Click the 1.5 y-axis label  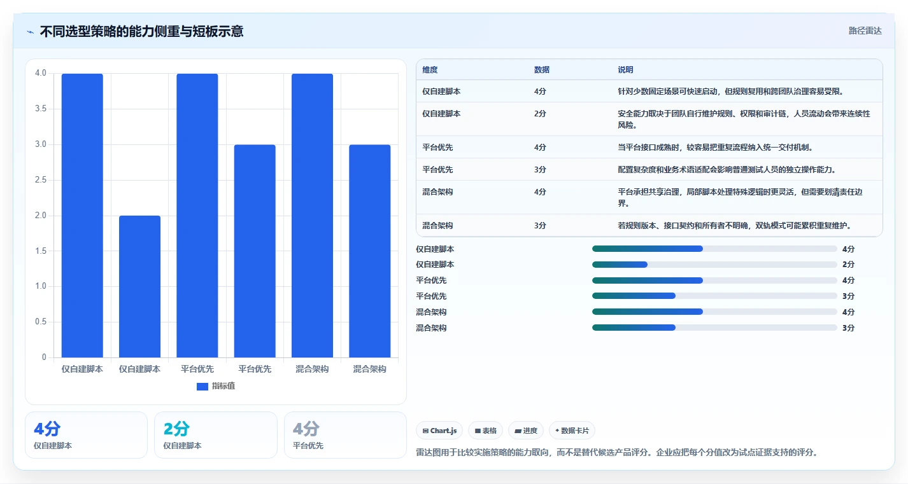click(41, 251)
